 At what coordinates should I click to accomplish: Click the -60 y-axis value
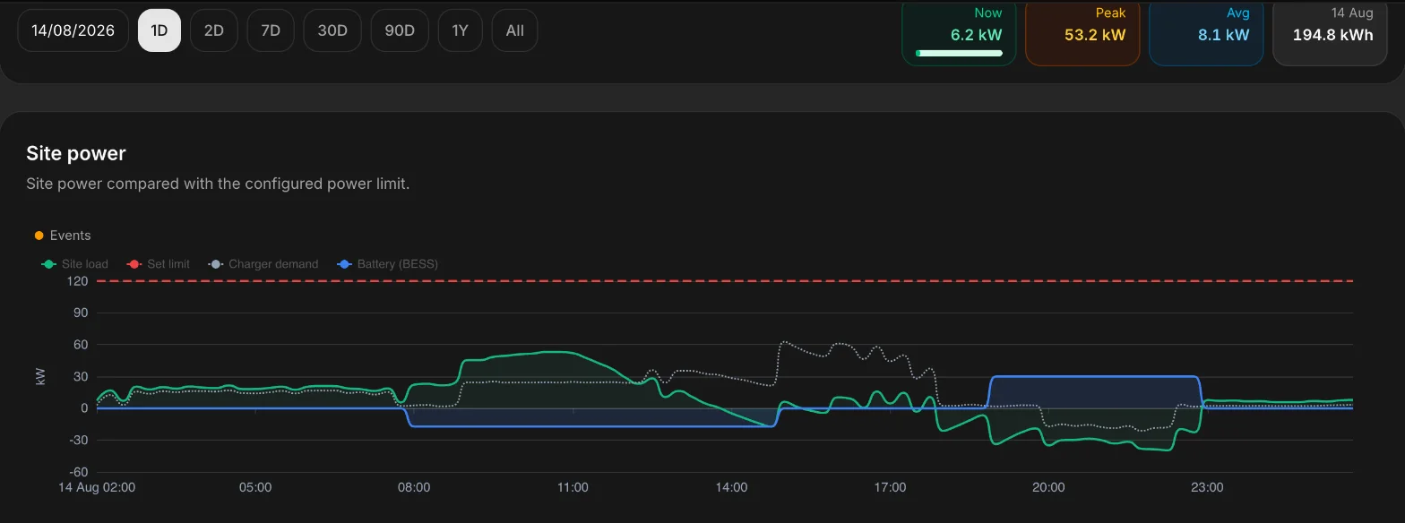tap(79, 472)
